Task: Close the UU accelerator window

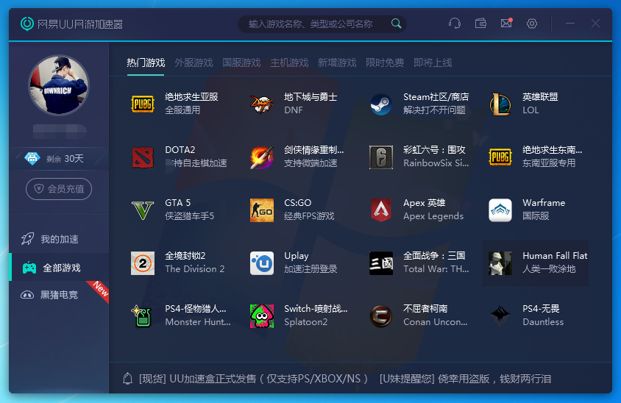Action: point(595,24)
